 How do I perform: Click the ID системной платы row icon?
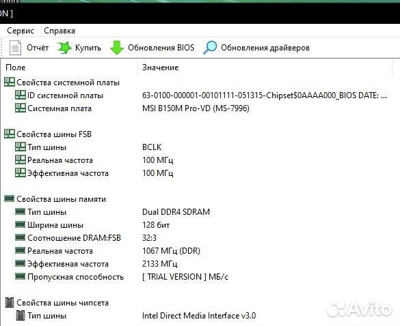[21, 95]
